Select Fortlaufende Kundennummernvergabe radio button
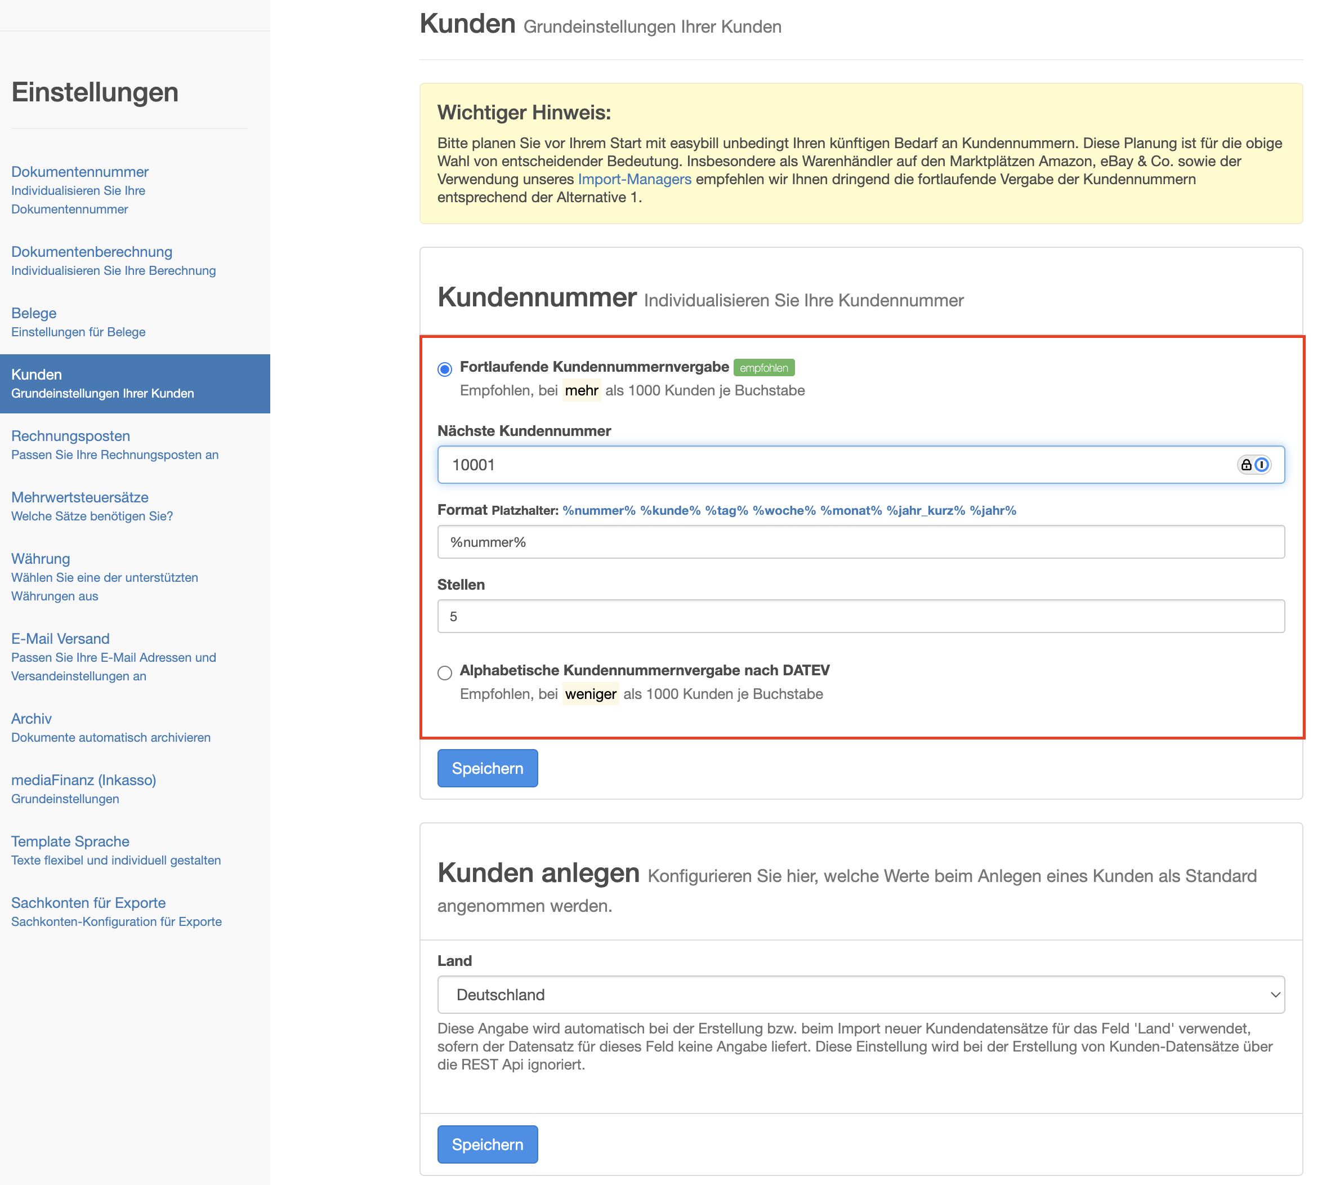The width and height of the screenshot is (1322, 1185). pos(445,369)
